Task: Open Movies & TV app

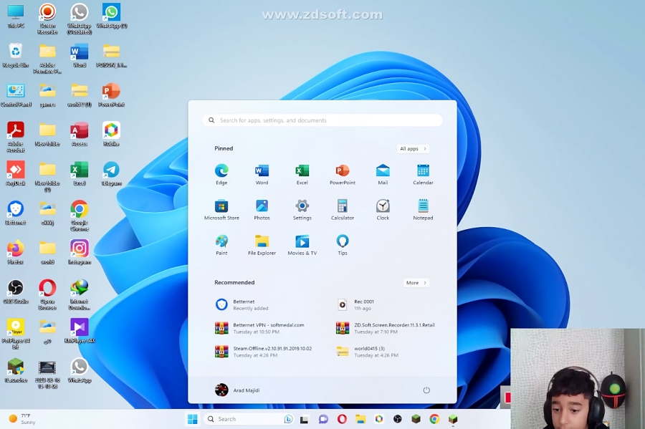Action: click(302, 245)
